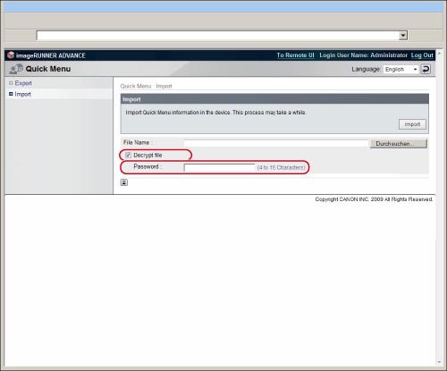Click the Export bullet square icon

click(11, 83)
